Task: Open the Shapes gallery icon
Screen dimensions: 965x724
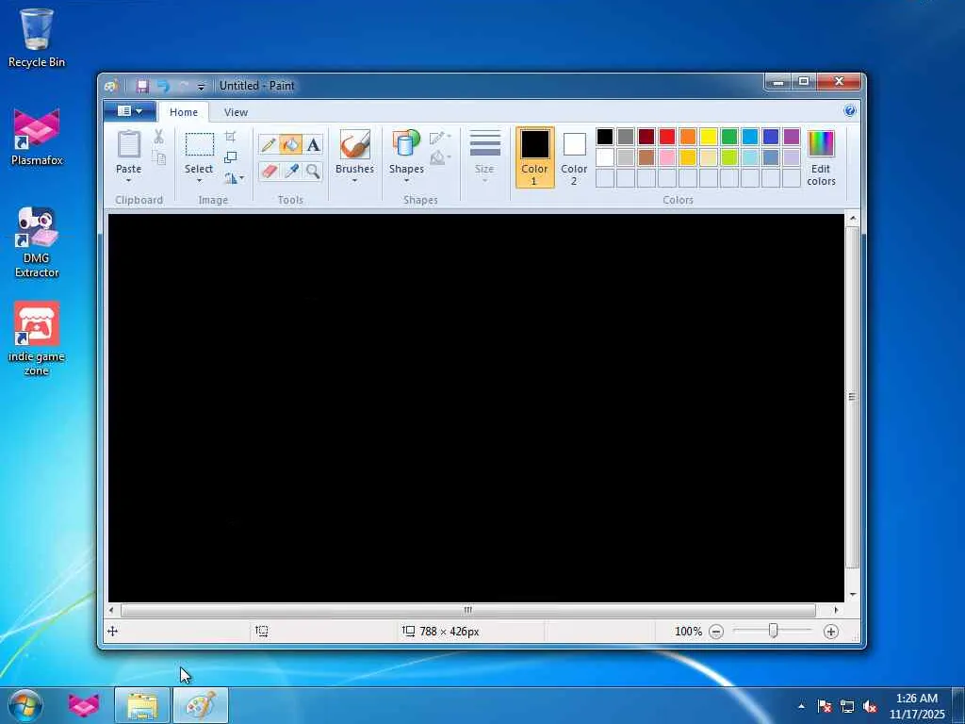Action: pos(406,144)
